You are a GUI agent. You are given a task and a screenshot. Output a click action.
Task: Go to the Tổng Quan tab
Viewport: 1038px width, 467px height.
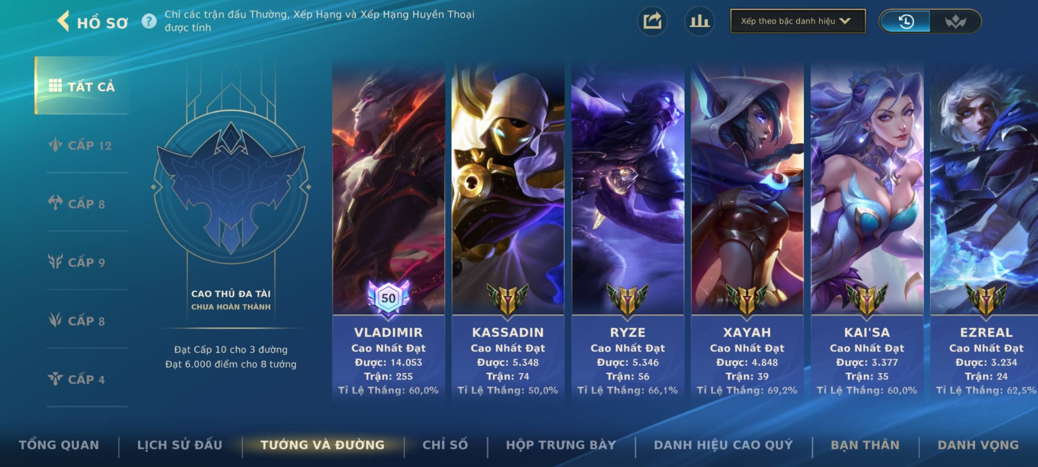tap(59, 445)
